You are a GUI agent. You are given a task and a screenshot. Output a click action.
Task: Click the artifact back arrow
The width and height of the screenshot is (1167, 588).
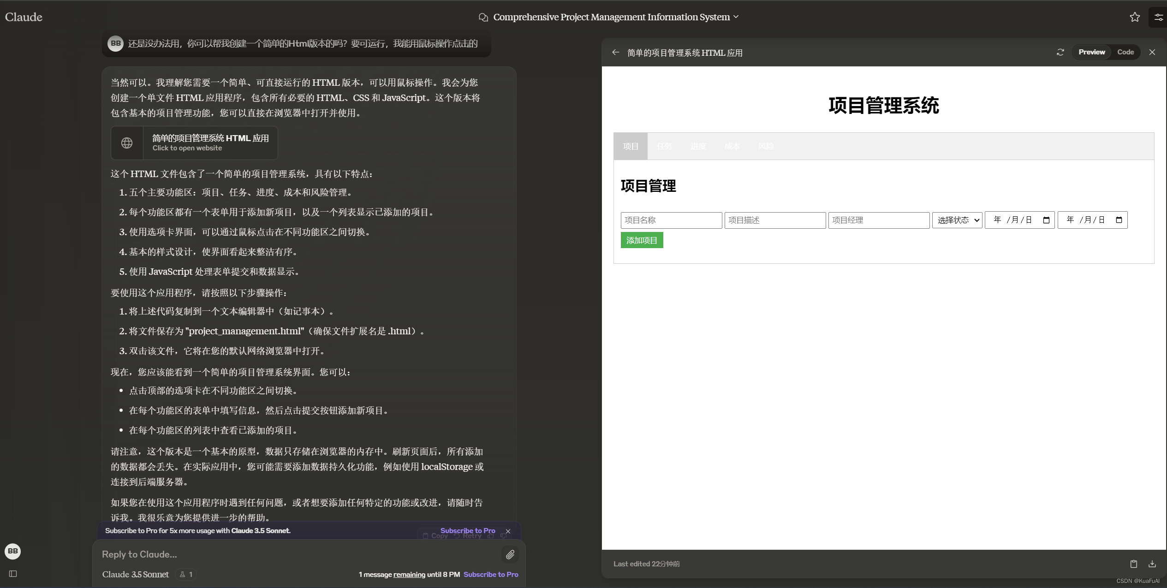point(615,53)
